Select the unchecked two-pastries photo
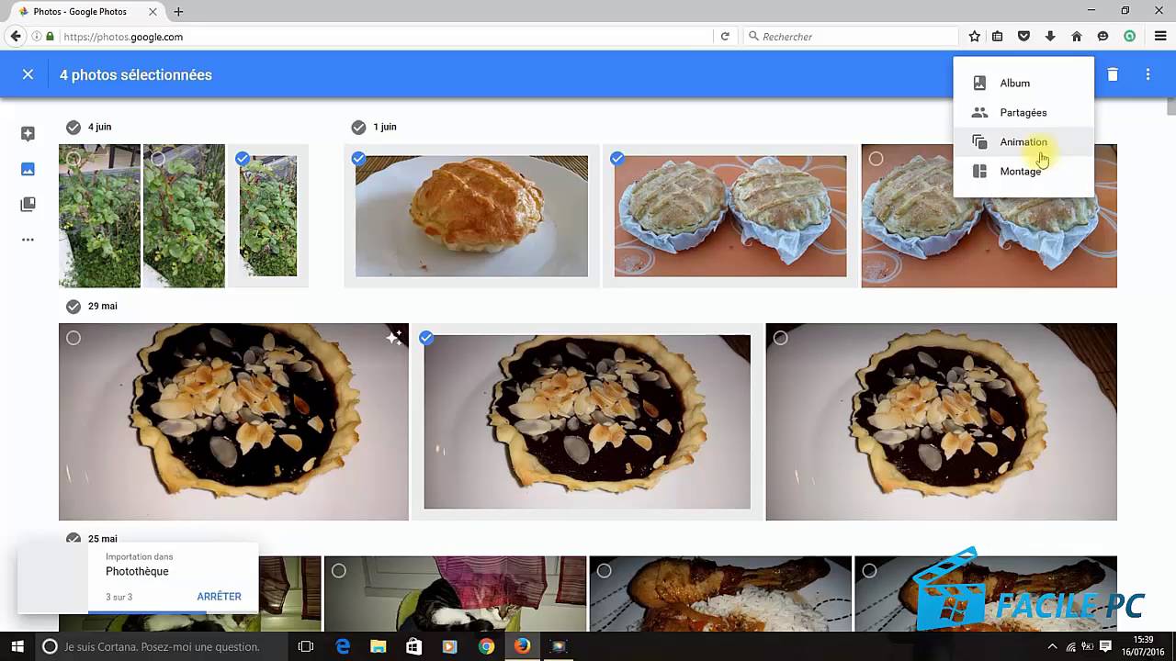 click(x=876, y=159)
